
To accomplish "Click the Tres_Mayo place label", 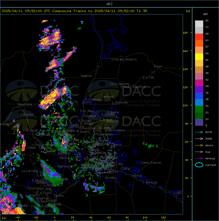I will pyautogui.click(x=87, y=111).
